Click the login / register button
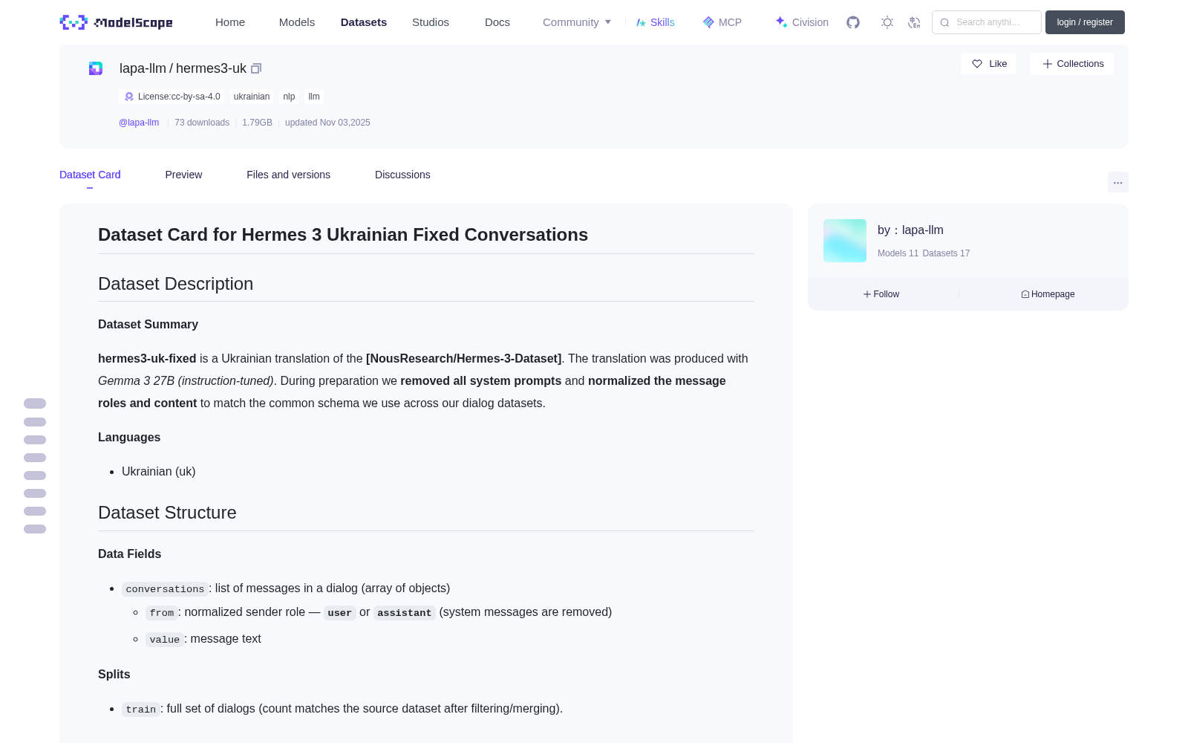This screenshot has width=1188, height=743. point(1085,22)
